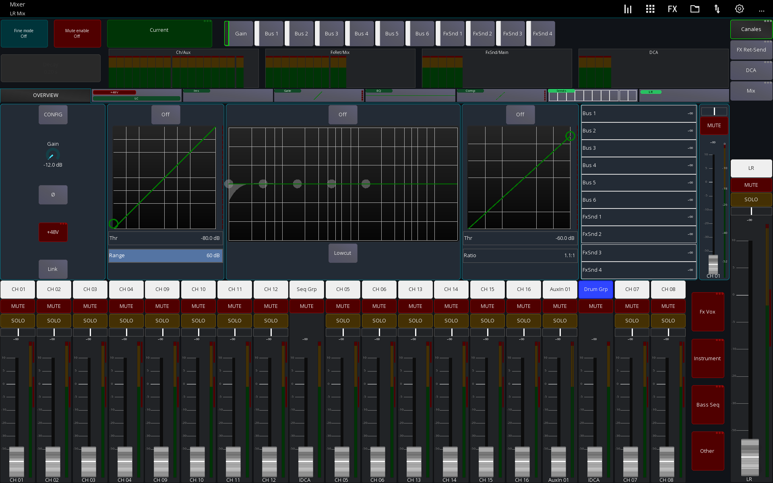
Task: Expand the DCA panel on the right
Action: [x=751, y=70]
